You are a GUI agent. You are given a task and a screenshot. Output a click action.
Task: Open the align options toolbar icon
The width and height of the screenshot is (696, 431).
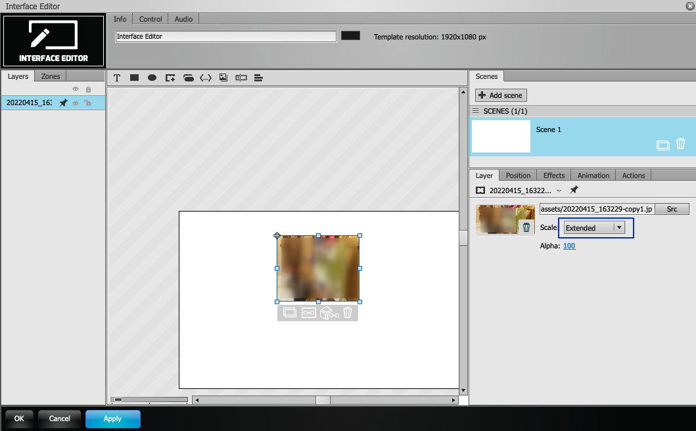coord(258,78)
